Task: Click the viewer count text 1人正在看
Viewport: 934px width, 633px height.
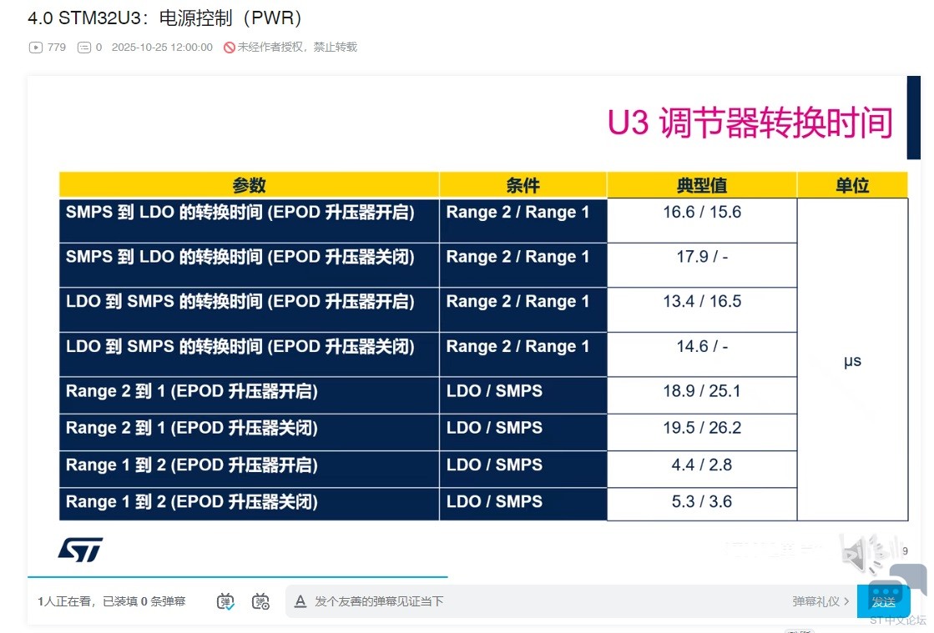Action: [x=64, y=601]
